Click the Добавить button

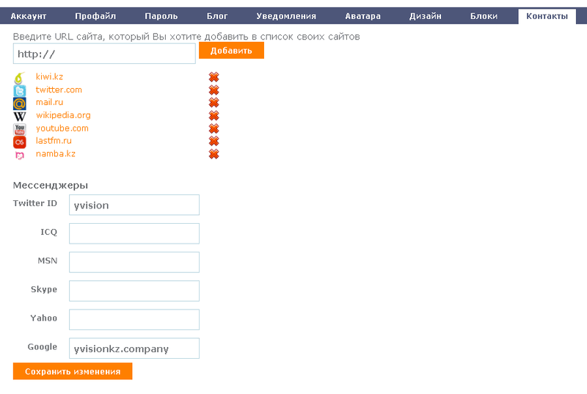(231, 51)
